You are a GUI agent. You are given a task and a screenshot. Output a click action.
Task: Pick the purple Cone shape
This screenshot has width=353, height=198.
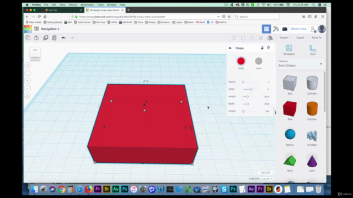(312, 161)
